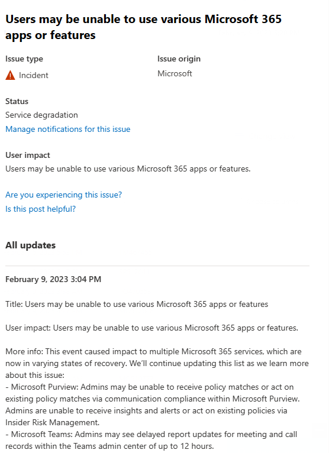Image resolution: width=329 pixels, height=453 pixels.
Task: Click the Microsoft Teams bullet line
Action: click(x=151, y=435)
